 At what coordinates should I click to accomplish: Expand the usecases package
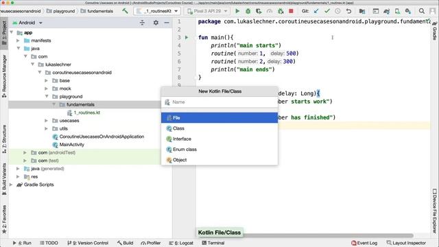point(46,121)
